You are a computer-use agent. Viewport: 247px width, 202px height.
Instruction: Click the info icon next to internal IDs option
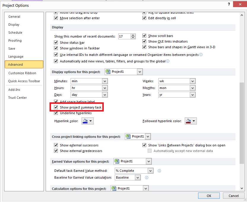201,55
